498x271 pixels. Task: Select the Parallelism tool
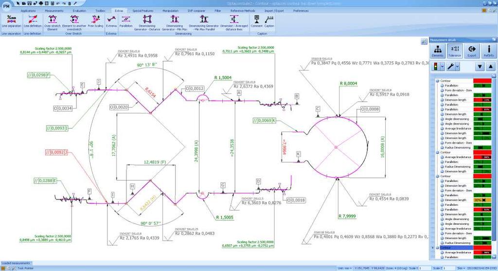pos(126,21)
